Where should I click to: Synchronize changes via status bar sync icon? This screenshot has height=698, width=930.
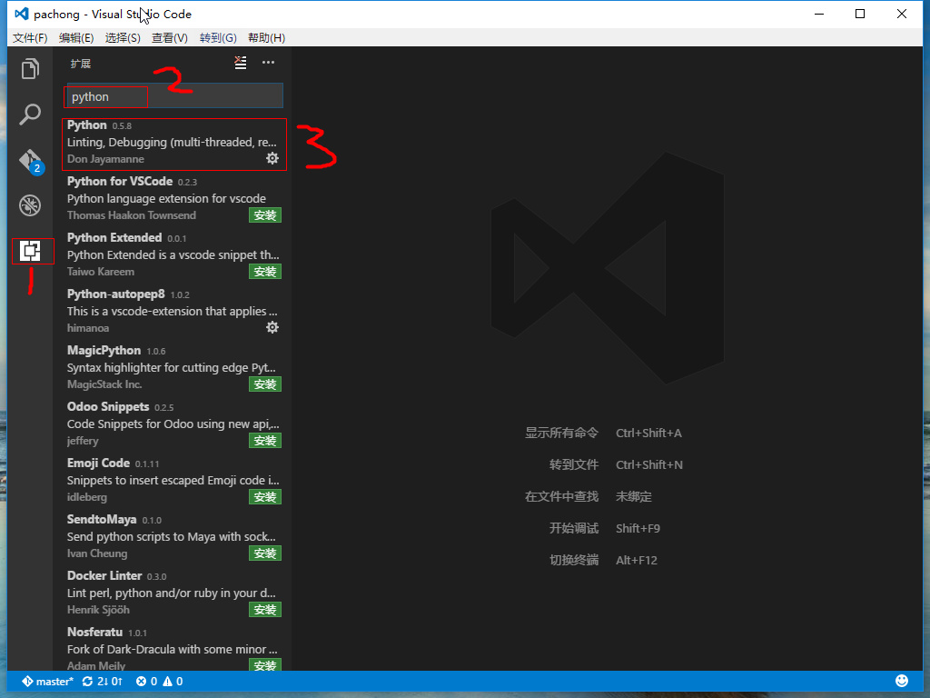(101, 681)
